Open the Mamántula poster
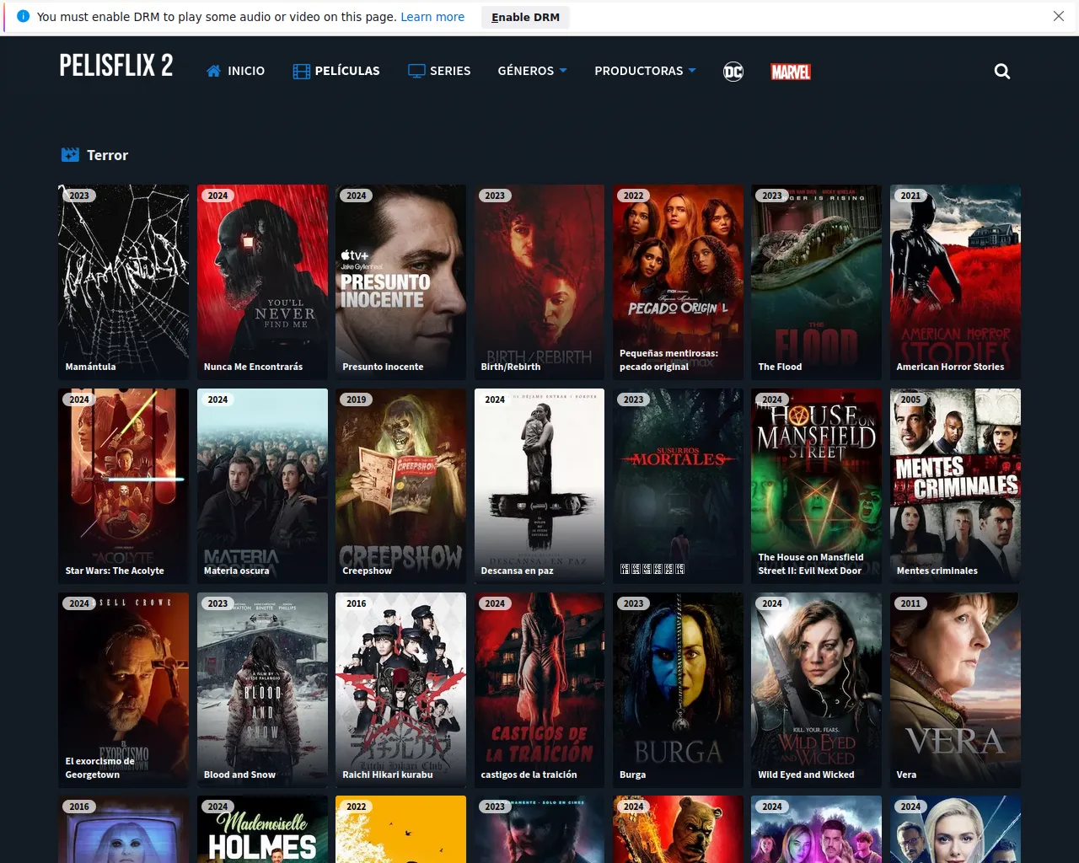Screen dimensions: 1079x863 tap(123, 282)
